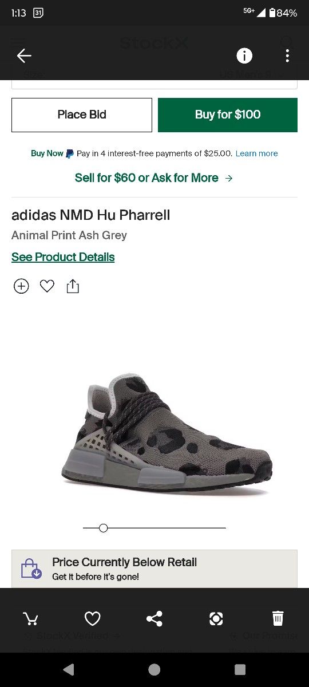Toggle the heart icon in bottom toolbar
309x687 pixels.
pyautogui.click(x=93, y=618)
